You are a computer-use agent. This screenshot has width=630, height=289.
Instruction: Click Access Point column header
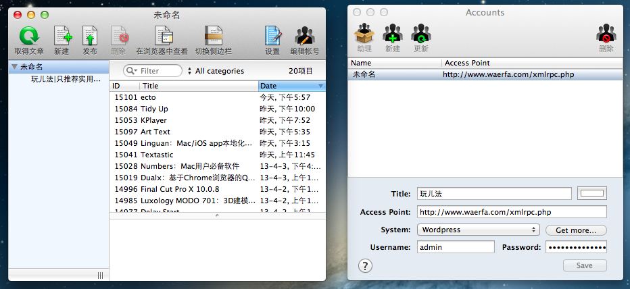click(x=533, y=63)
